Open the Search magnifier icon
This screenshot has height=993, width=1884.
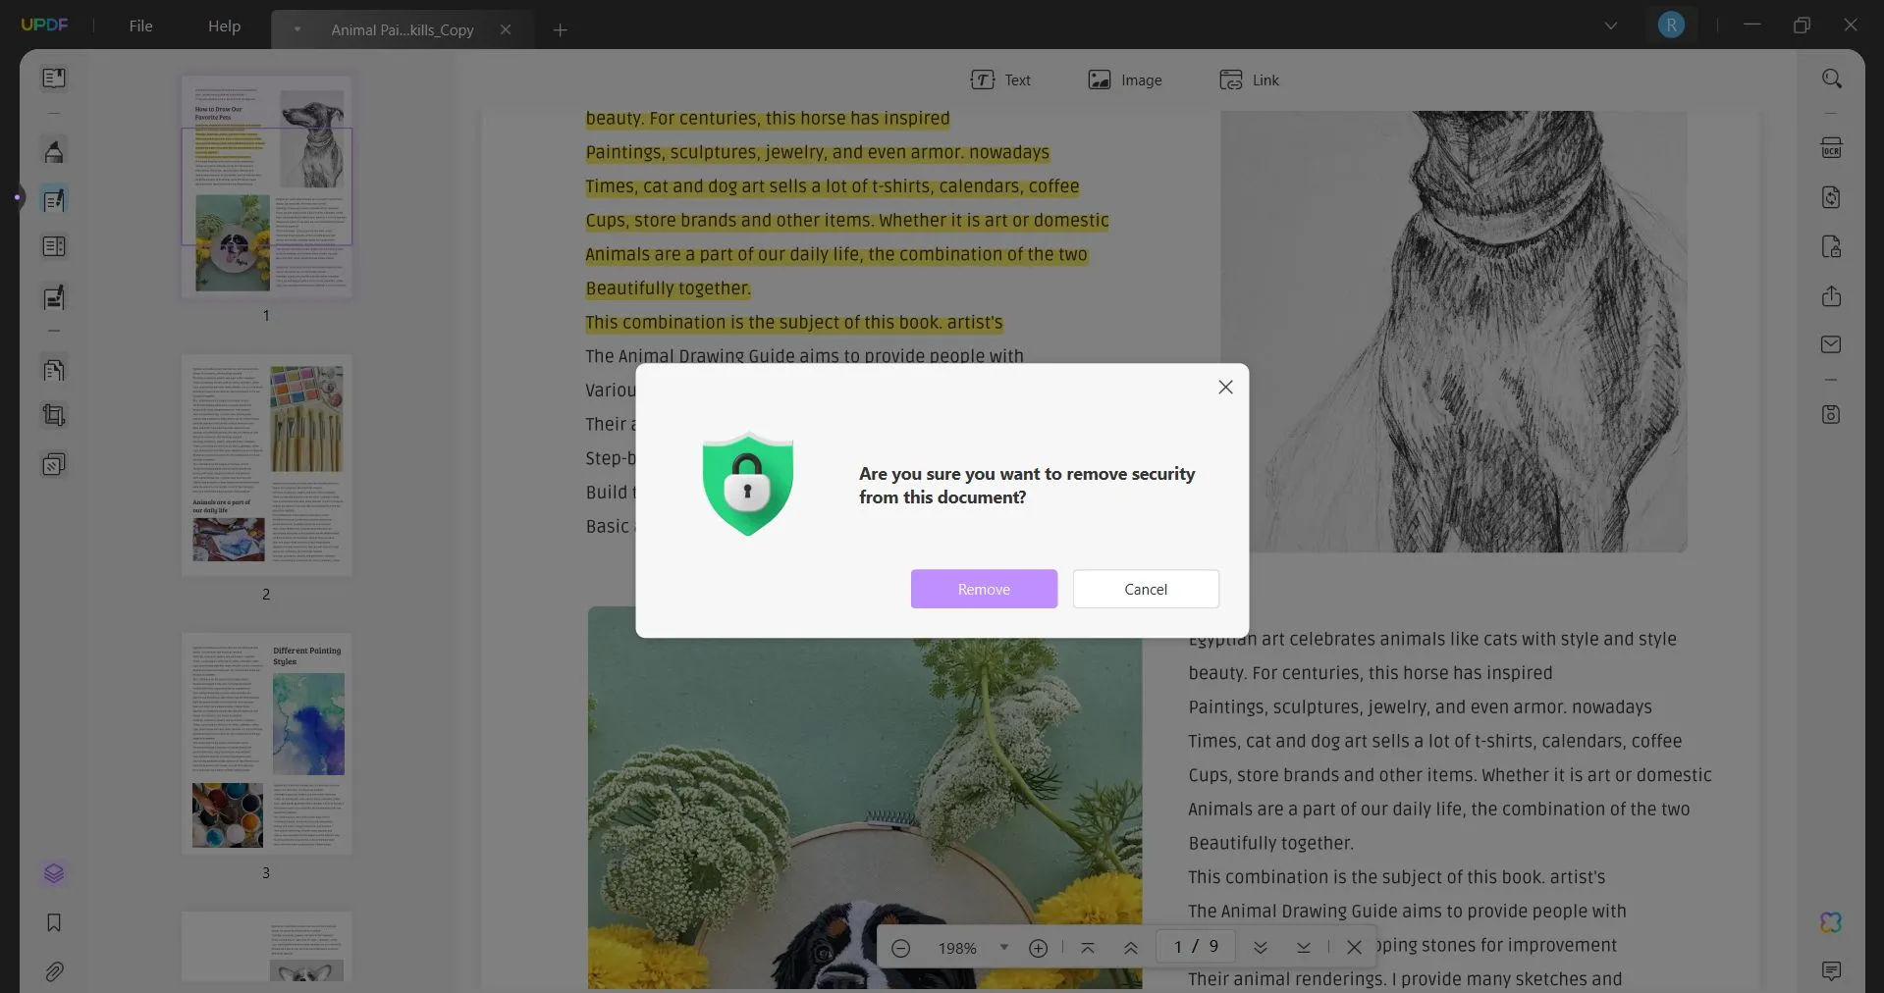tap(1831, 78)
